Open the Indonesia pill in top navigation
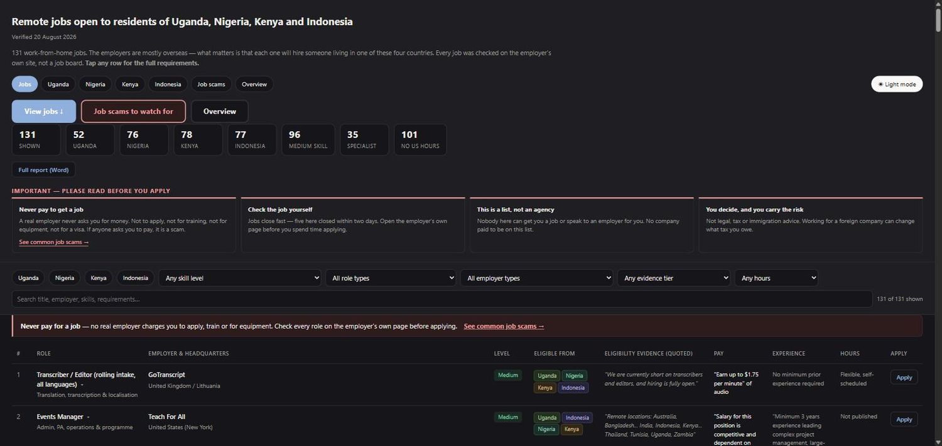This screenshot has width=942, height=446. coord(168,84)
